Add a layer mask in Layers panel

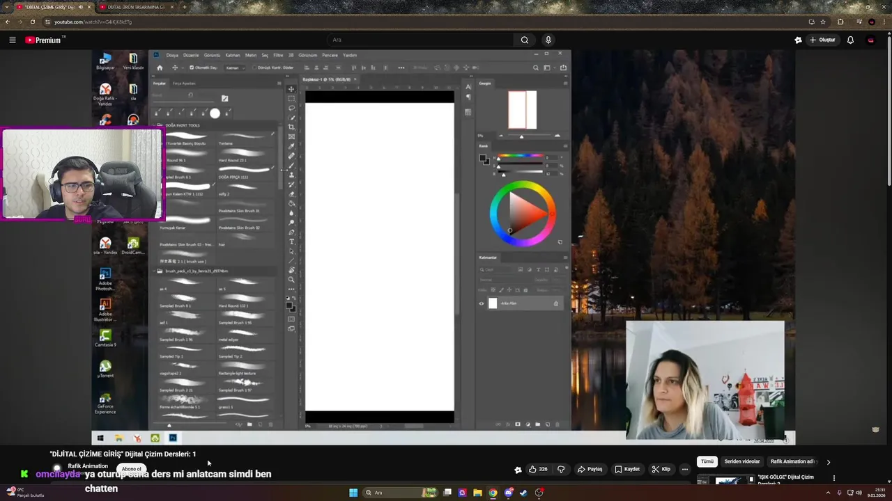[518, 424]
